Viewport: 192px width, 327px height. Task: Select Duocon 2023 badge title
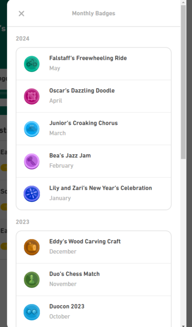point(67,306)
